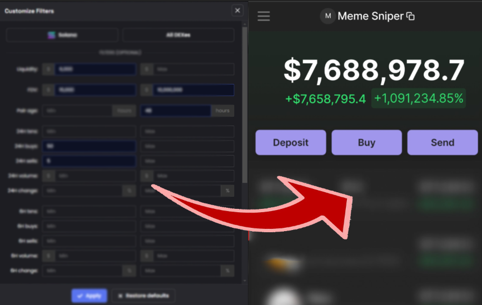Screen dimensions: 482x305
Task: Click the 6H txns maximum field
Action: click(187, 211)
